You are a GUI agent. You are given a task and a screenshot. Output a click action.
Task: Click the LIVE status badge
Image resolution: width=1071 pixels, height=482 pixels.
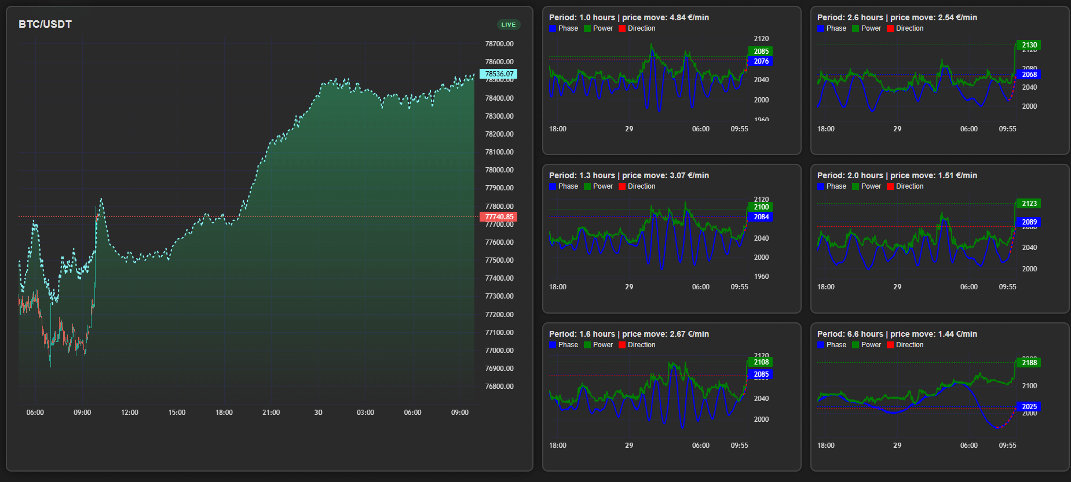[x=508, y=24]
